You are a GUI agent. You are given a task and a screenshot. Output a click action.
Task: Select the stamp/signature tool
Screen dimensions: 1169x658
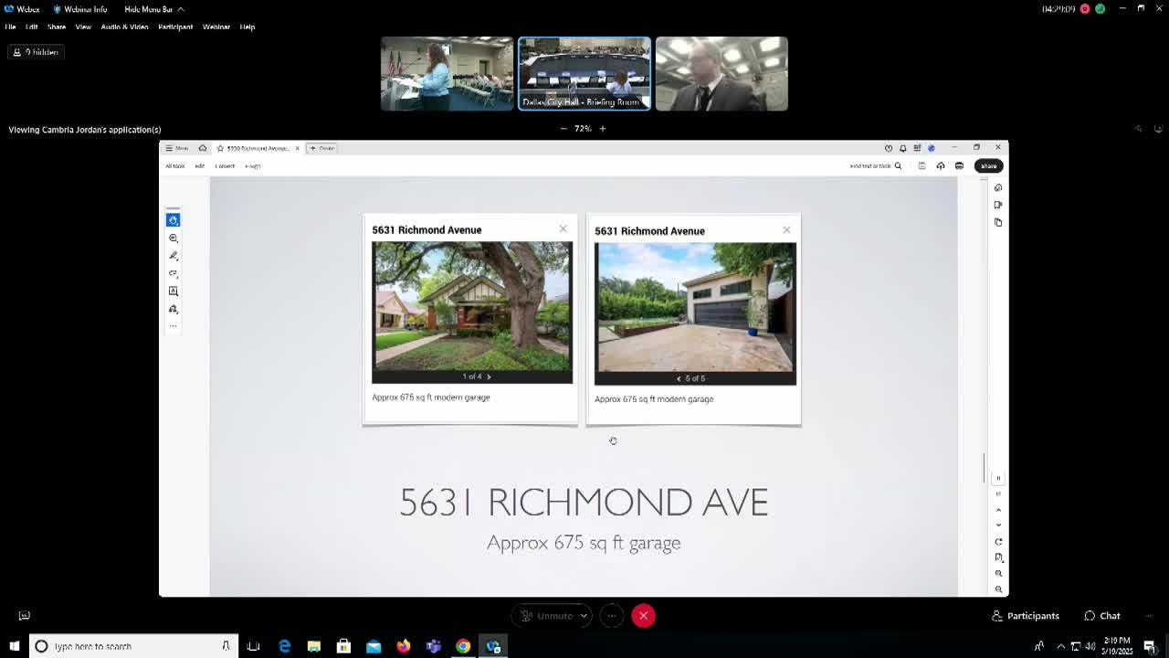173,309
